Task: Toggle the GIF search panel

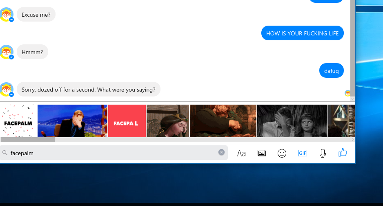Action: coord(303,153)
